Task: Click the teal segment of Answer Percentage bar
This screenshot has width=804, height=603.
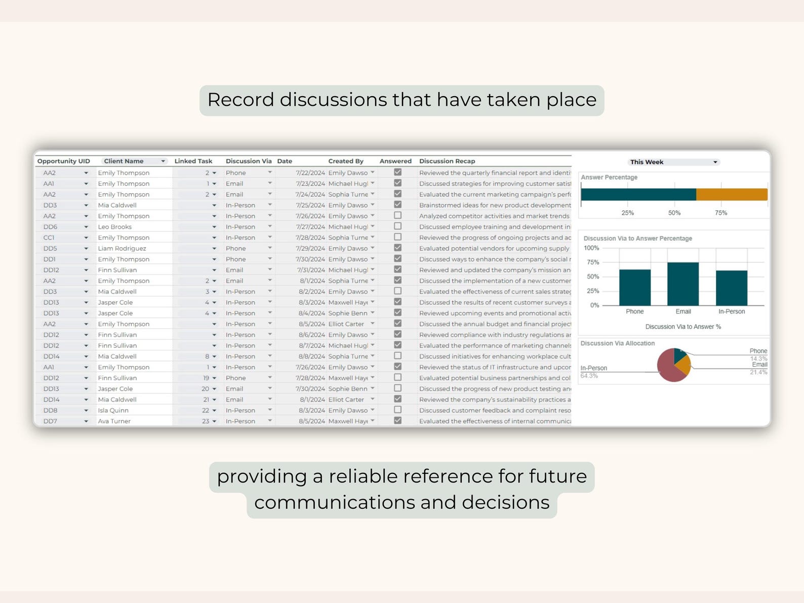Action: [638, 194]
